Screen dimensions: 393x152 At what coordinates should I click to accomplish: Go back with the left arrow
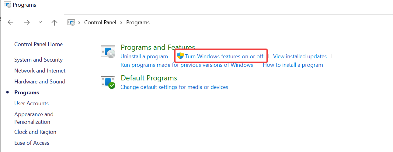11,22
